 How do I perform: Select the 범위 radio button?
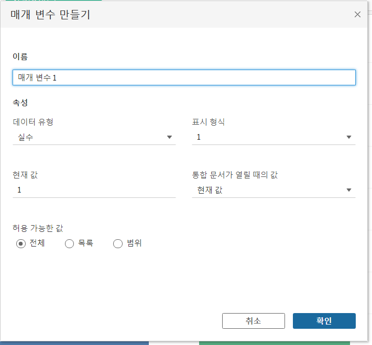click(118, 243)
